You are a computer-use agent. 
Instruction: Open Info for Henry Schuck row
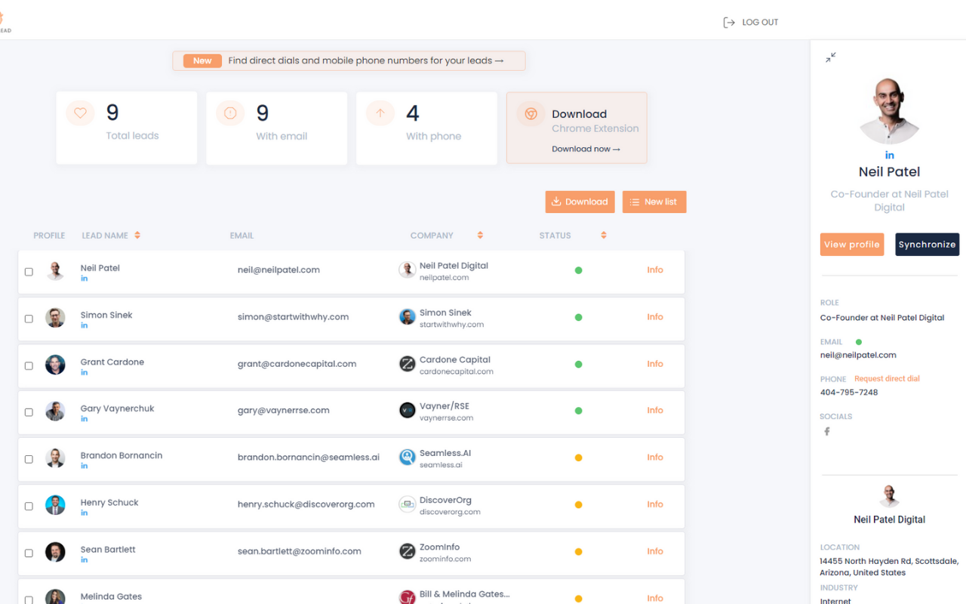coord(655,504)
